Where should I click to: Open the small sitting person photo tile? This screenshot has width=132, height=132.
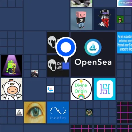[x=35, y=74]
